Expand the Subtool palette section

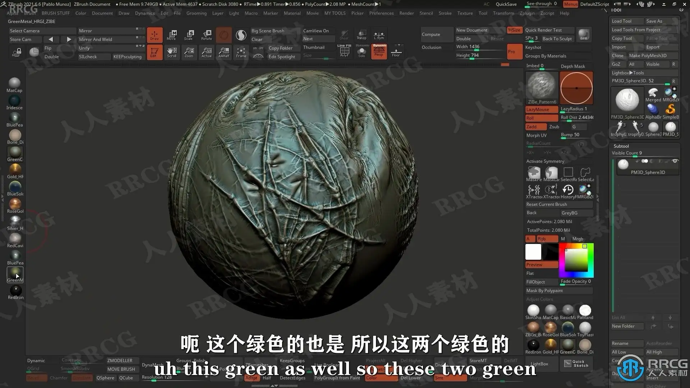click(x=621, y=146)
